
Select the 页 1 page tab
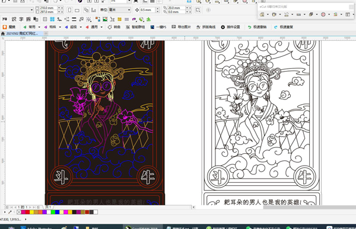tap(48, 207)
